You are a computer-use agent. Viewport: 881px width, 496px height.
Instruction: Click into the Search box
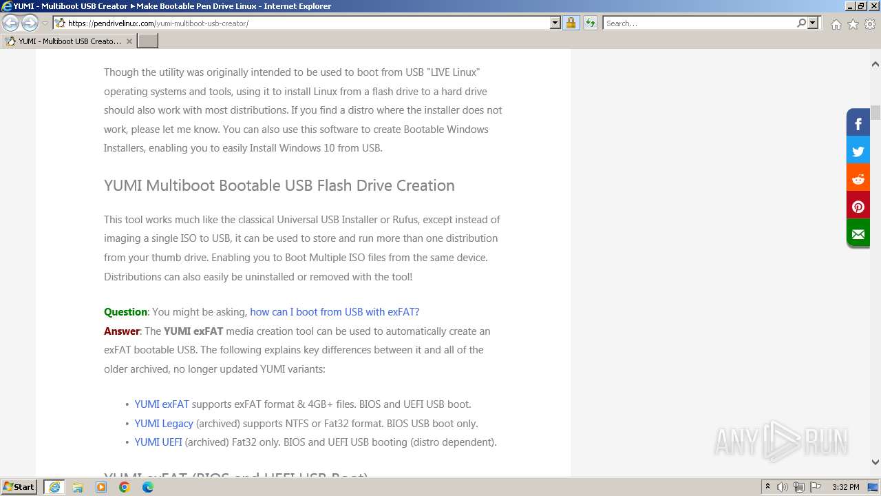pyautogui.click(x=699, y=23)
